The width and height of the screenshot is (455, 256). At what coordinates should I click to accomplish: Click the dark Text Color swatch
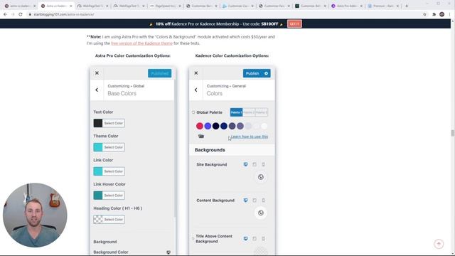point(98,123)
